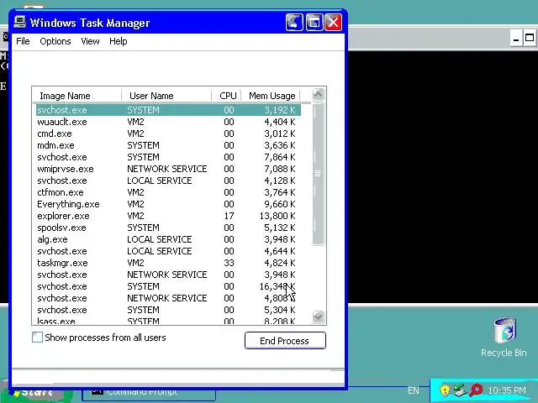Click the EN language indicator

[x=414, y=390]
